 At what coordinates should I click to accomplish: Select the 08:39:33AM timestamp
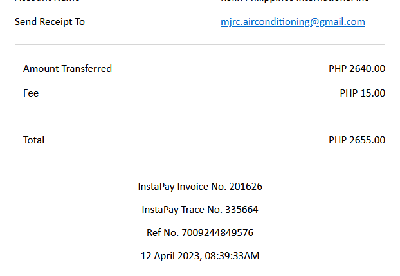point(232,256)
